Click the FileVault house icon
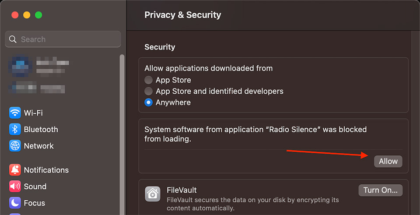This screenshot has height=215, width=420. (153, 194)
